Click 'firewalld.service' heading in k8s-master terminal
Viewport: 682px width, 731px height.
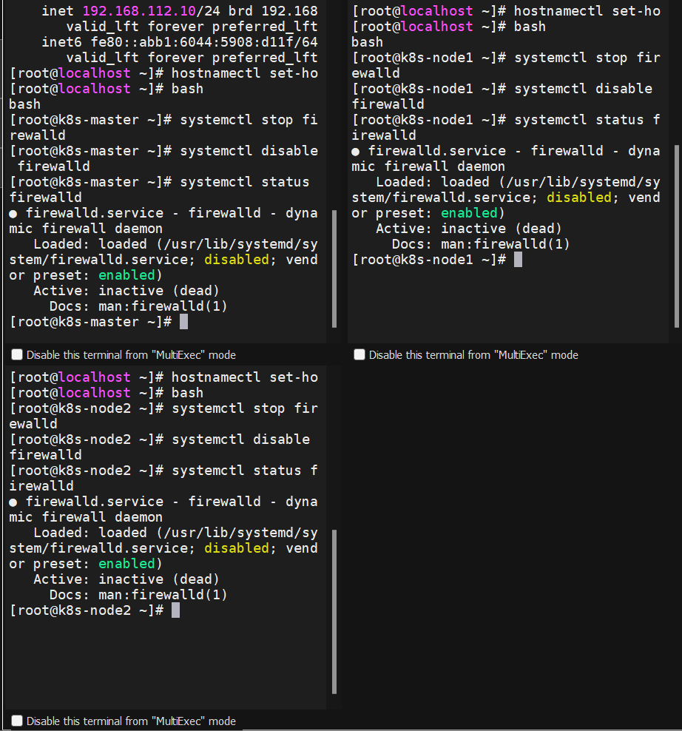pos(94,213)
